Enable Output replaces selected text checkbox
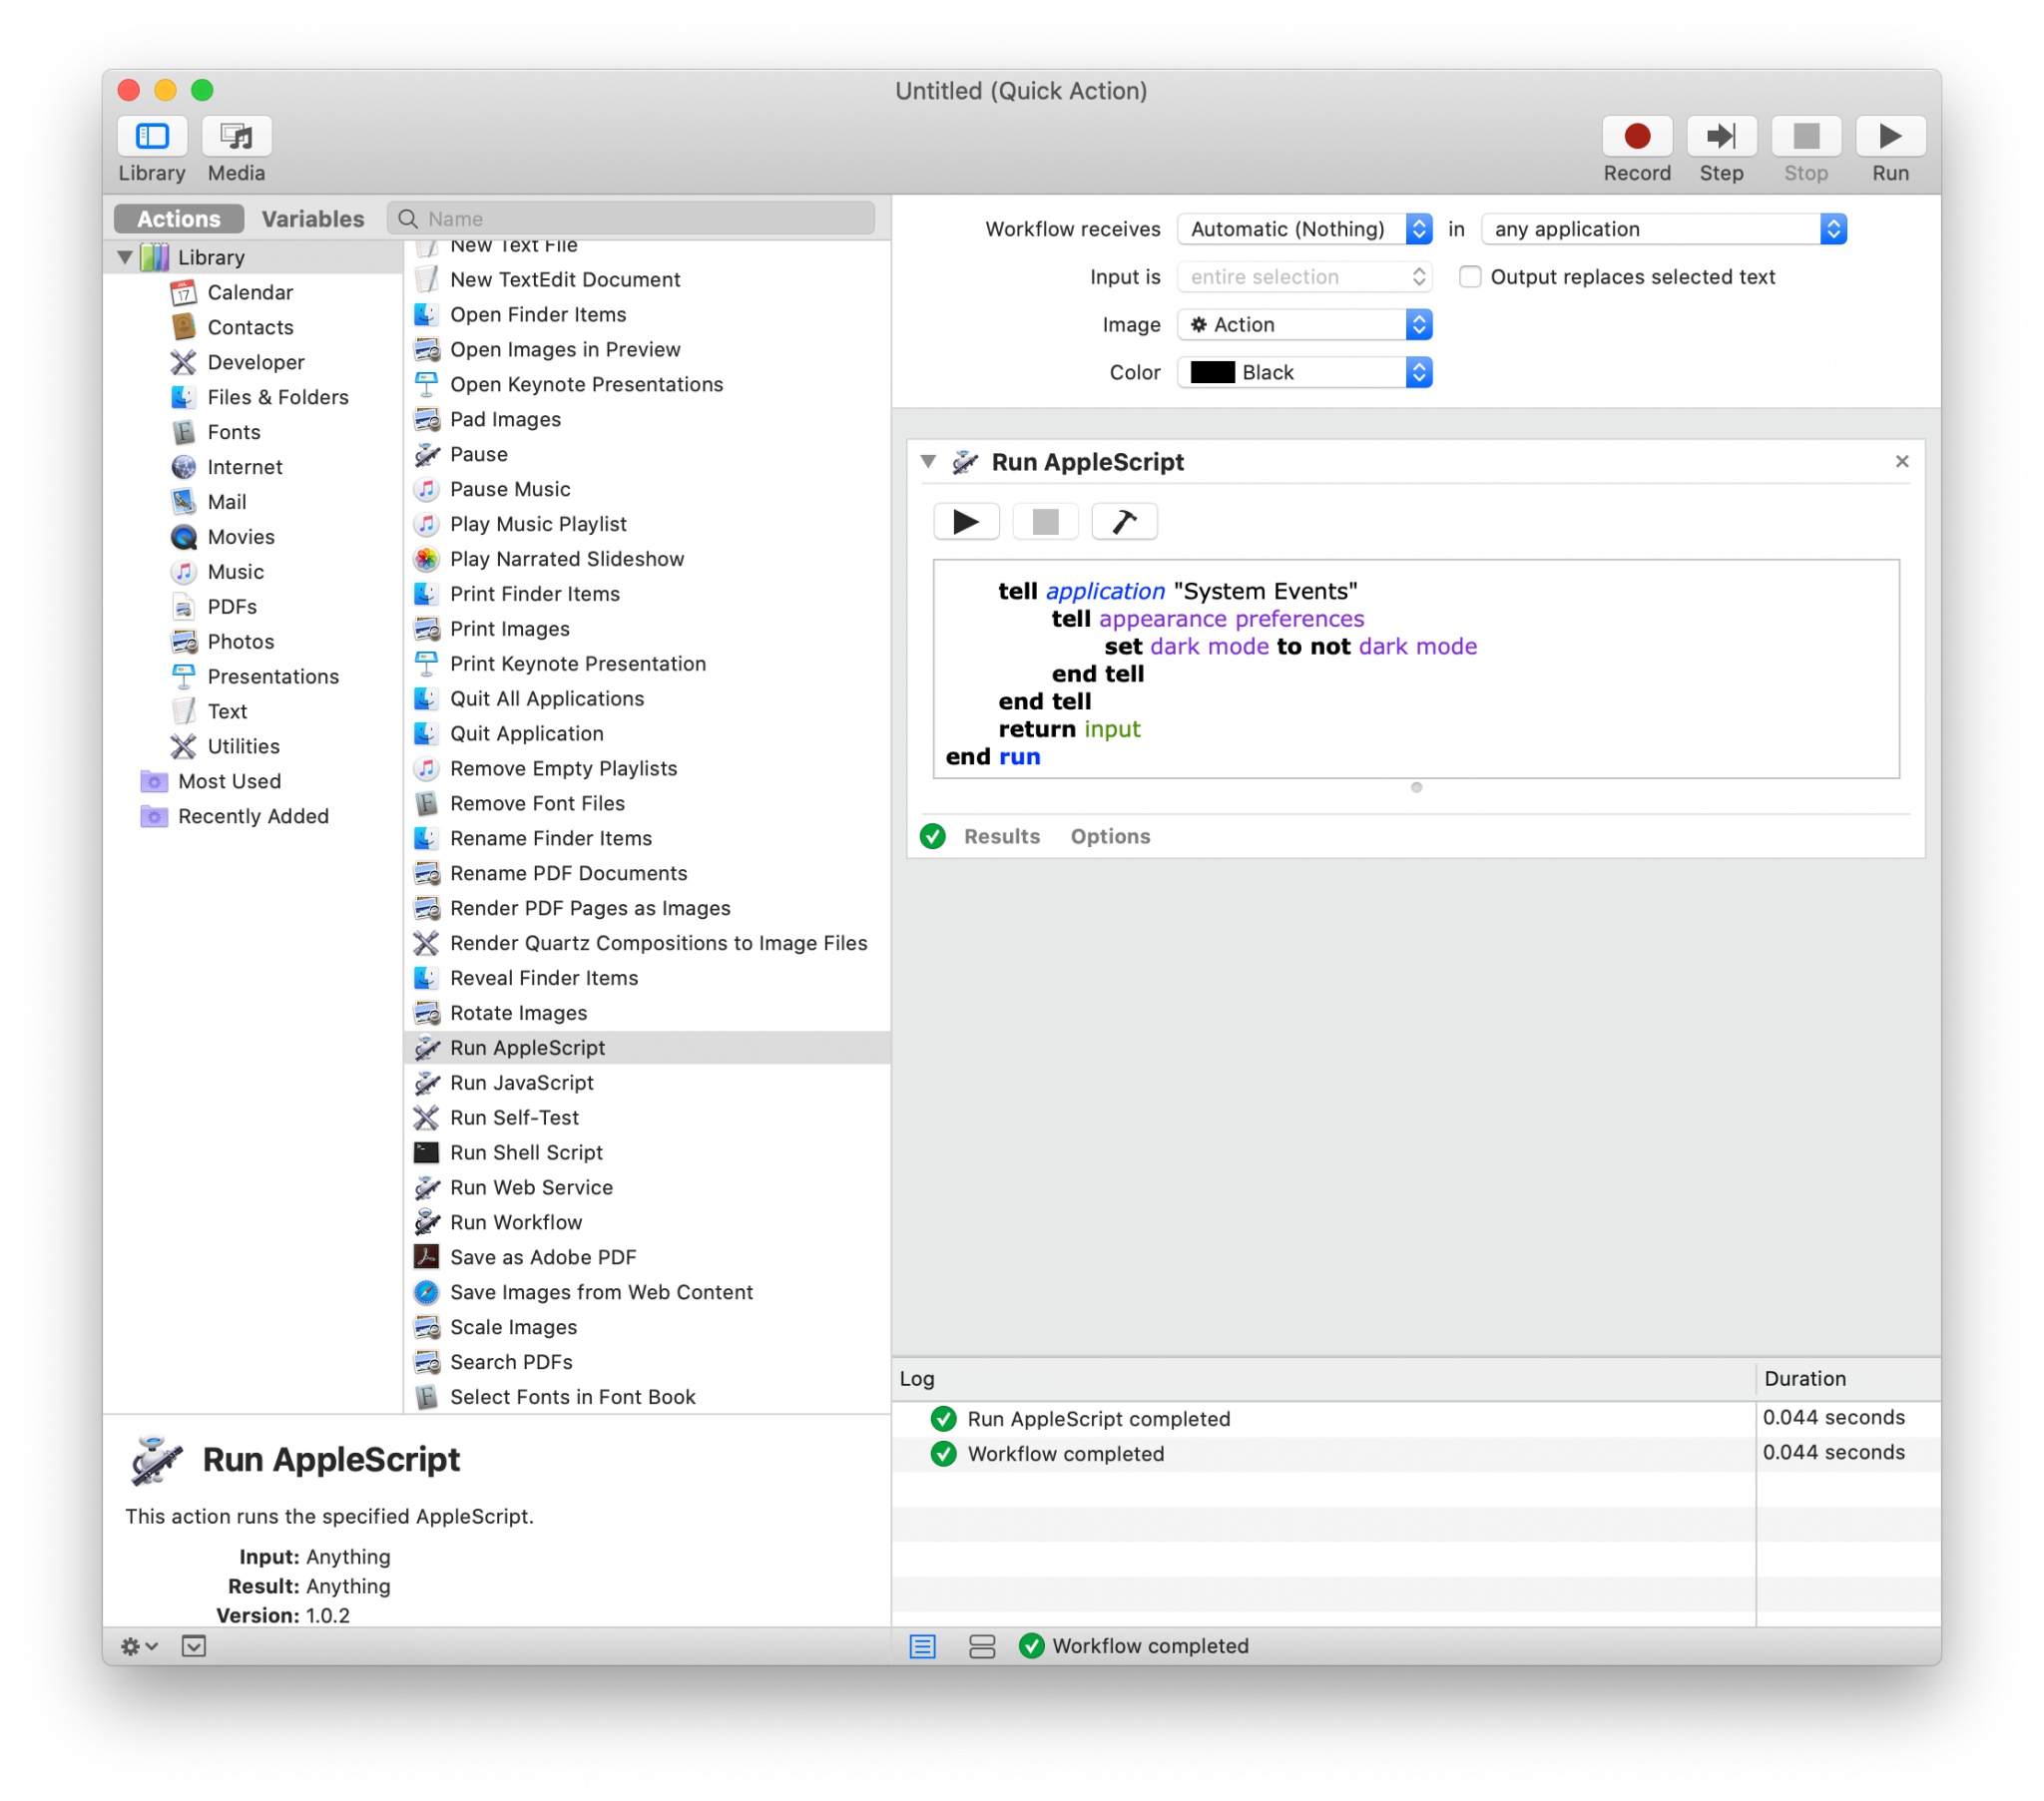 point(1469,277)
